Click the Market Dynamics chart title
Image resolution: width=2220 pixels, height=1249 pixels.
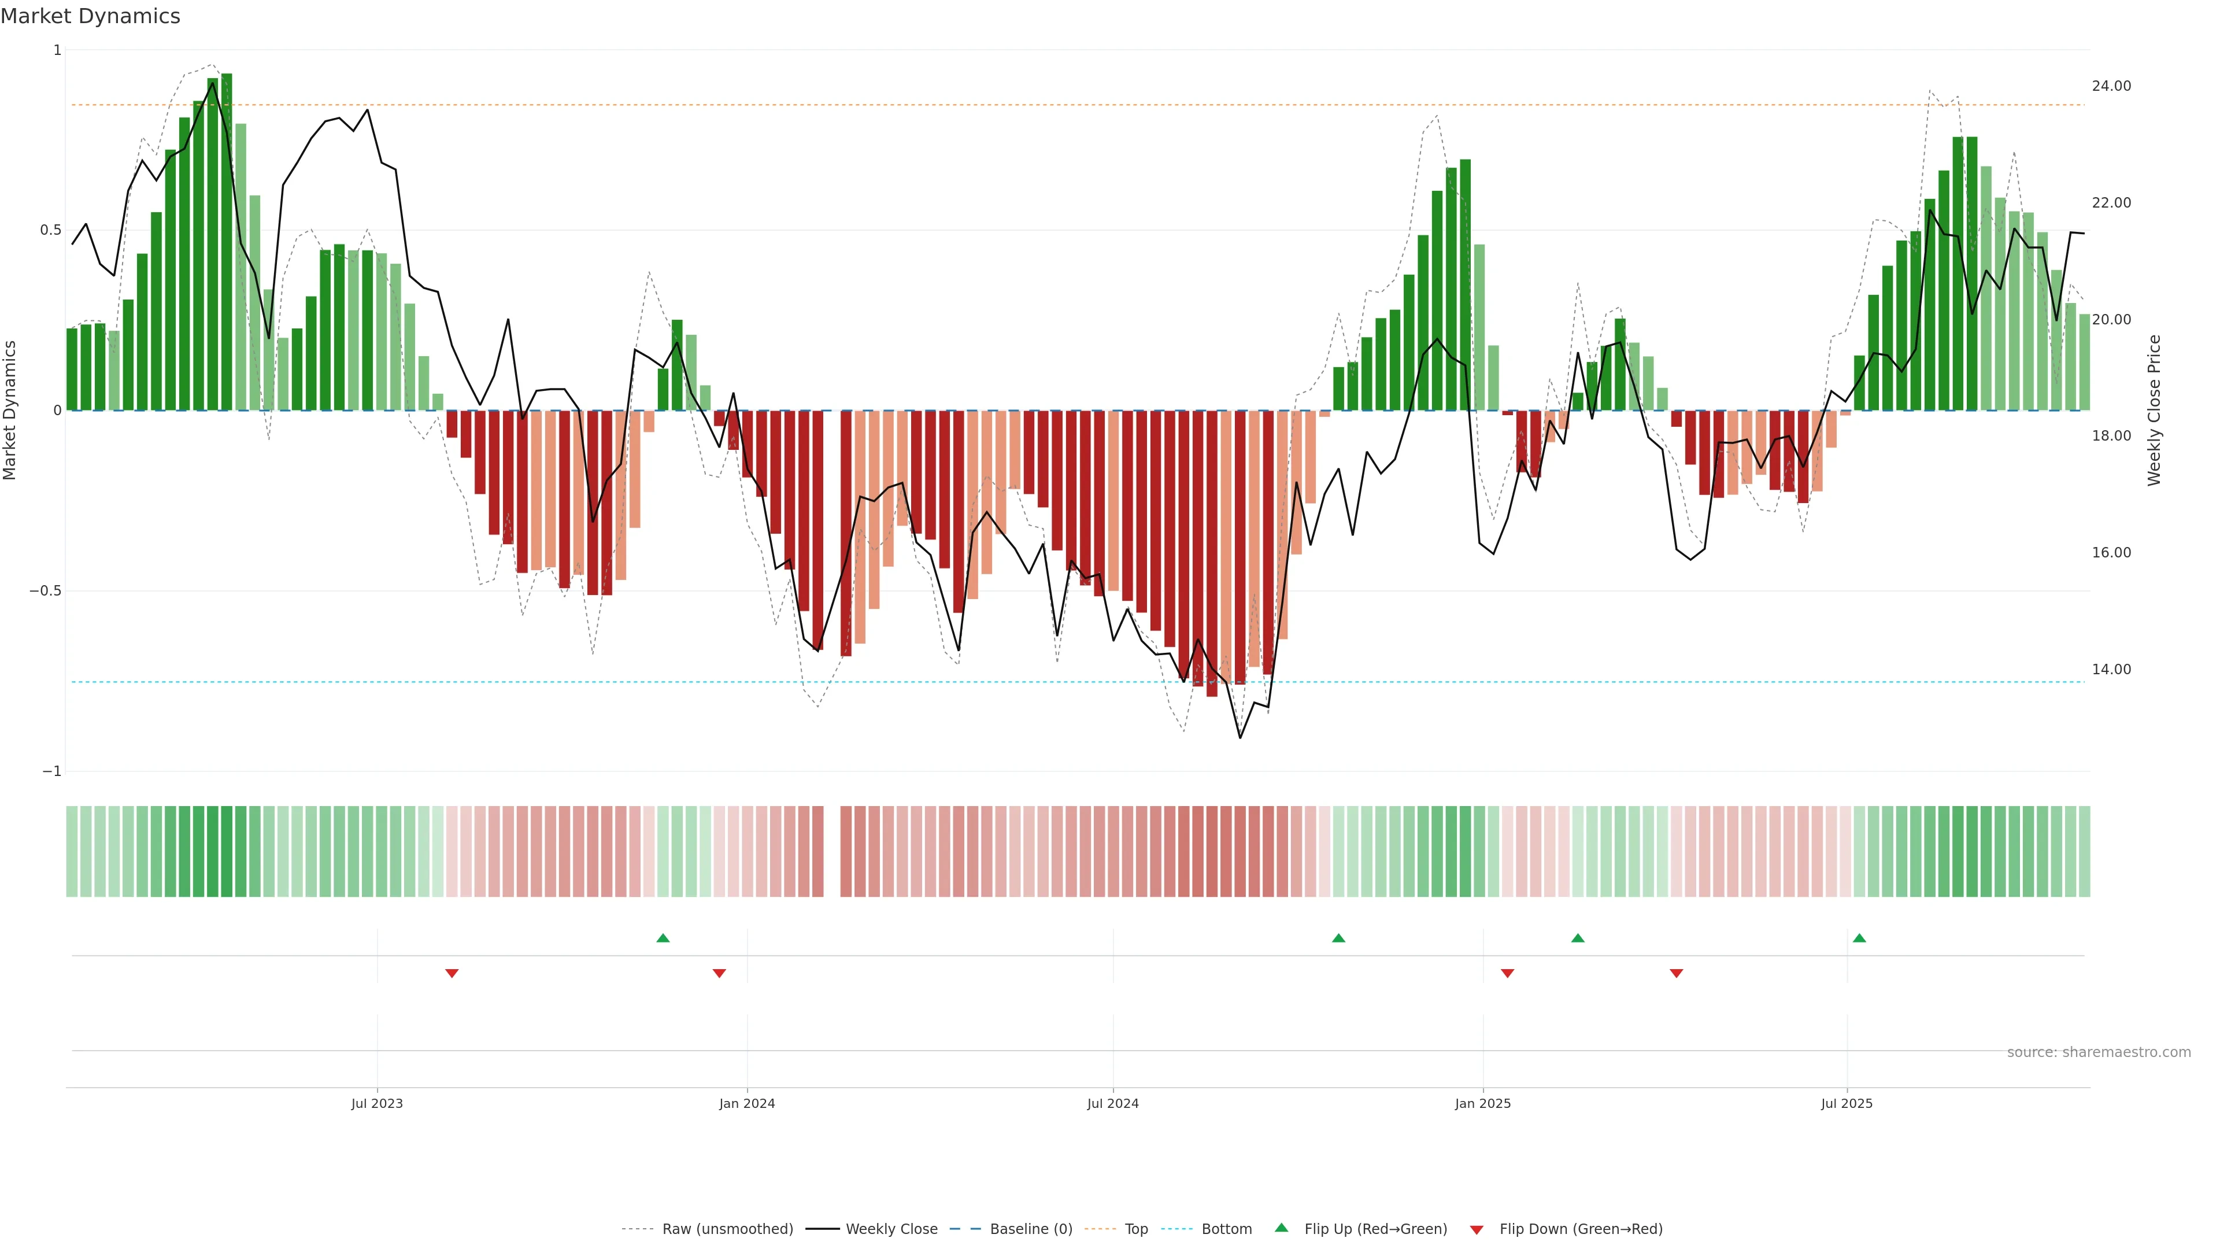tap(91, 16)
